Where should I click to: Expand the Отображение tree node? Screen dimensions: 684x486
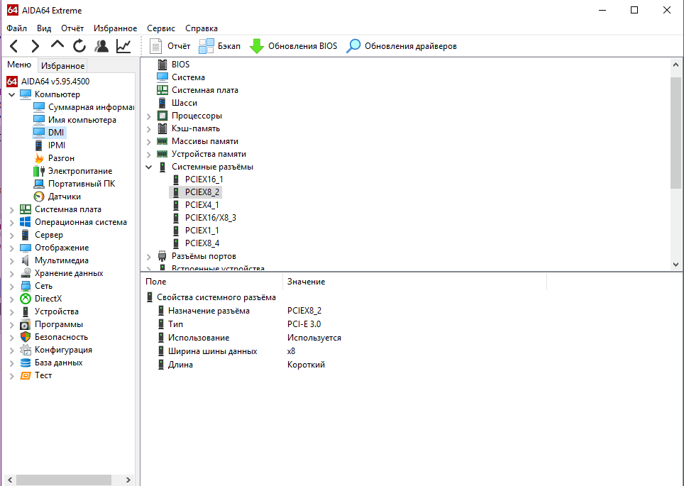(x=12, y=248)
